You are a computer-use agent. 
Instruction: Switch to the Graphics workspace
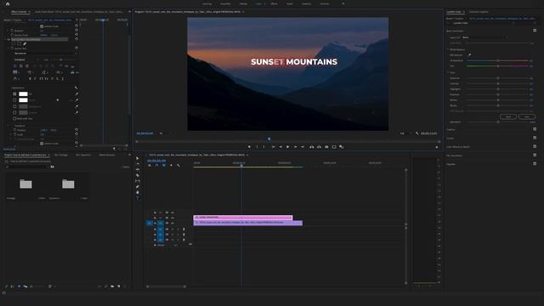coord(306,3)
